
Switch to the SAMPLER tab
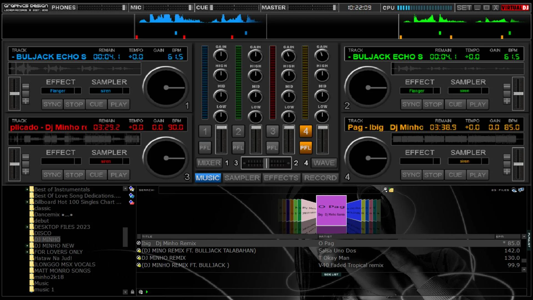click(242, 178)
